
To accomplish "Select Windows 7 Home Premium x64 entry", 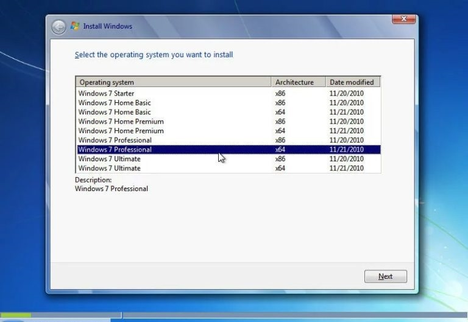I will (121, 131).
